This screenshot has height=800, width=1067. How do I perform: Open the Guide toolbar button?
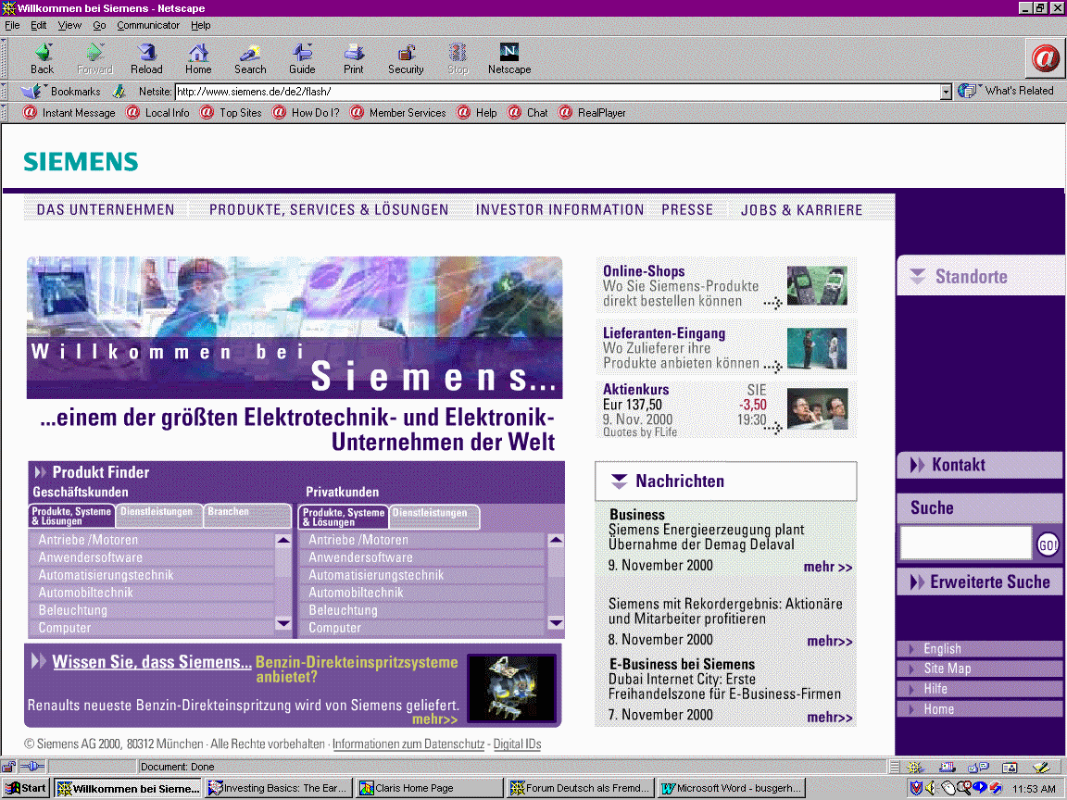[x=301, y=58]
